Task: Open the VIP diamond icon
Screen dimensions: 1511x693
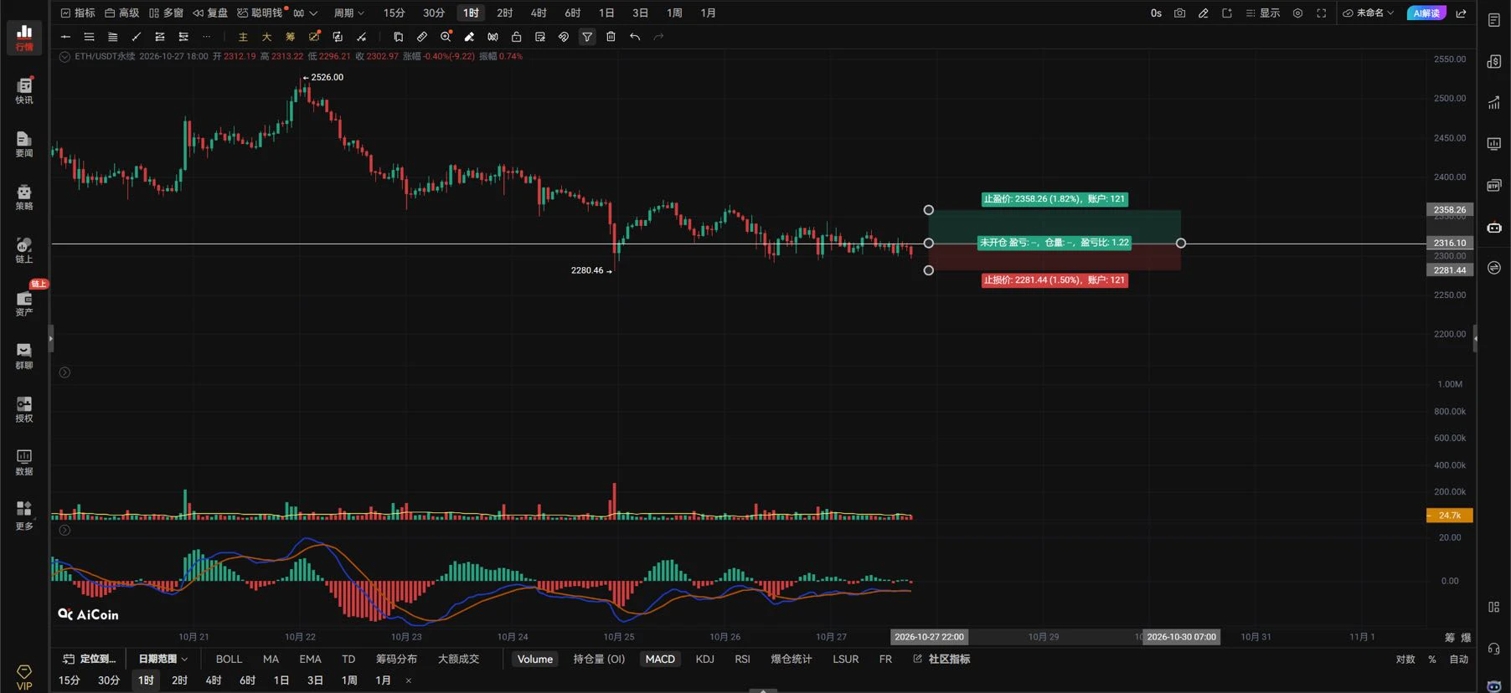Action: tap(24, 676)
